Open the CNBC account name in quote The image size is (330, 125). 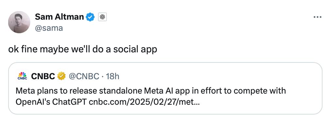[43, 76]
